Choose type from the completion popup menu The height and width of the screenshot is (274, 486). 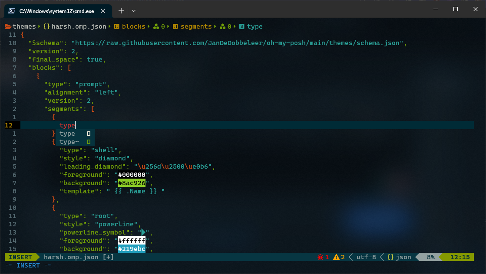pyautogui.click(x=67, y=133)
